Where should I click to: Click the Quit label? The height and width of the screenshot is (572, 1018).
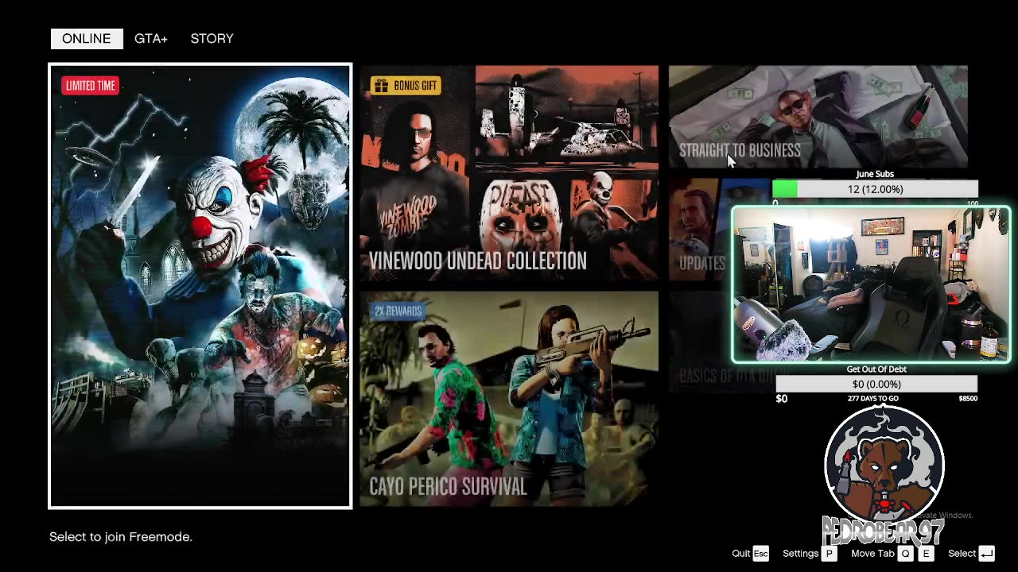click(x=741, y=553)
